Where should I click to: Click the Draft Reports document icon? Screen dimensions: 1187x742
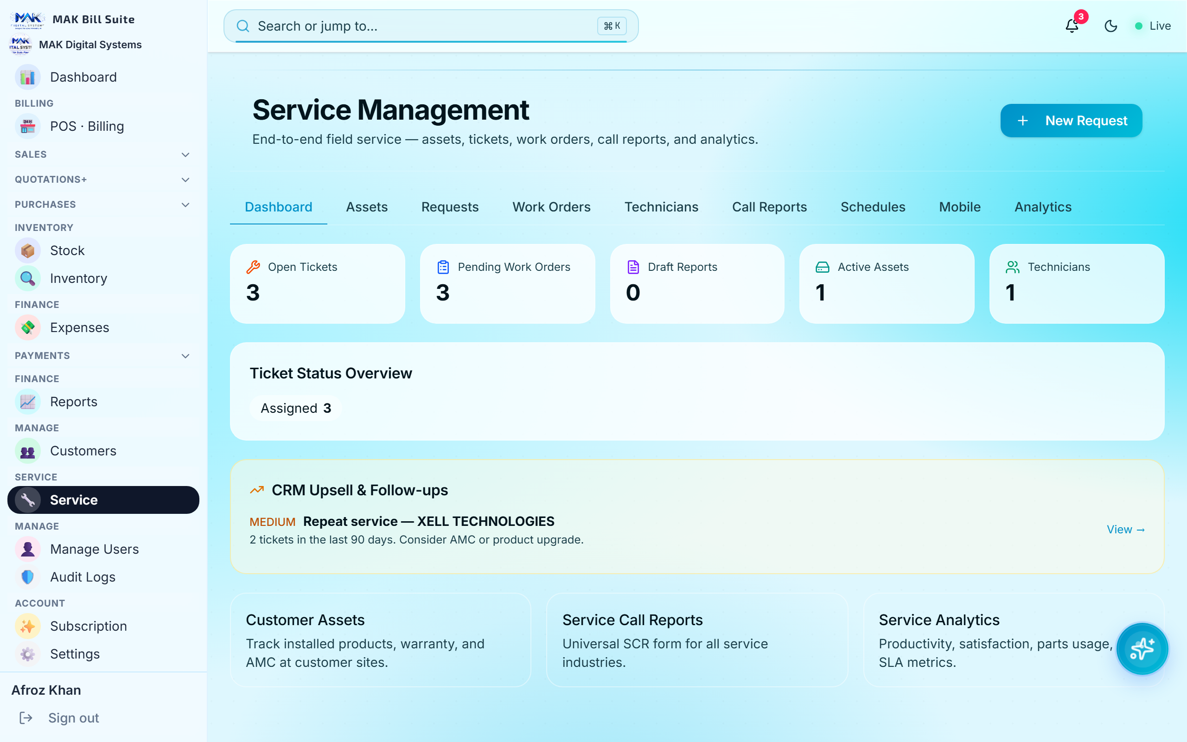click(633, 267)
